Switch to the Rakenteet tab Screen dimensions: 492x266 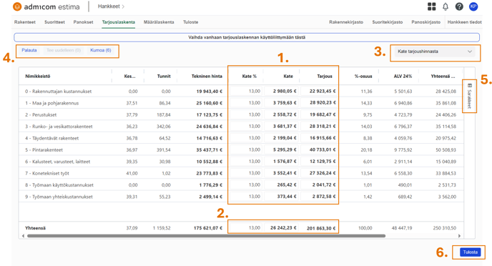pyautogui.click(x=25, y=22)
